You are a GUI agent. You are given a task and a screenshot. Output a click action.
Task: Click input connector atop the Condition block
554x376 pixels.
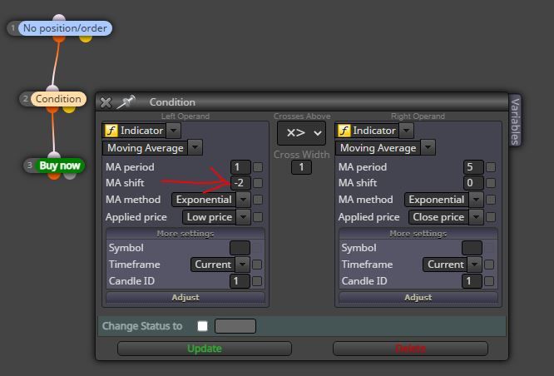click(52, 88)
